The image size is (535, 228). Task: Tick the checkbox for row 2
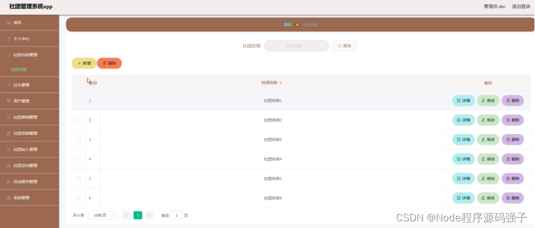pos(78,120)
